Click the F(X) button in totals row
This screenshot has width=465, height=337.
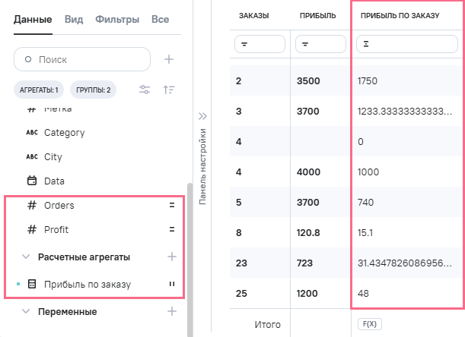click(368, 324)
